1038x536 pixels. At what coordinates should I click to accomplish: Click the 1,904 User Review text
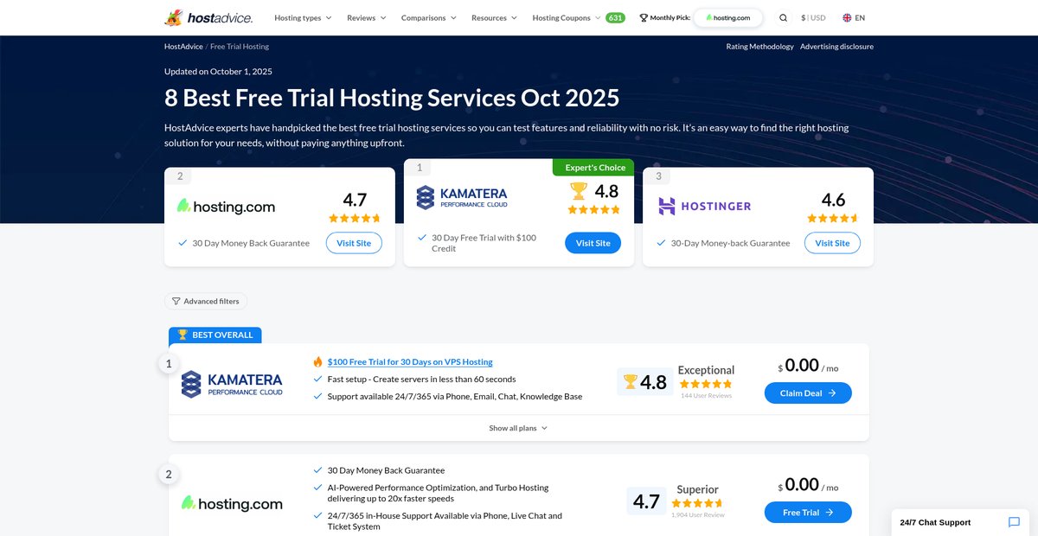pyautogui.click(x=697, y=515)
